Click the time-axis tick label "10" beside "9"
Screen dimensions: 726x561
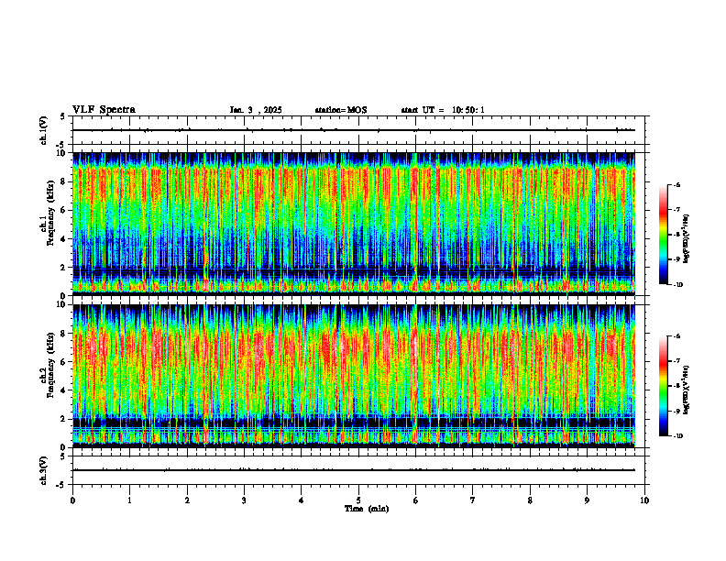(x=644, y=500)
